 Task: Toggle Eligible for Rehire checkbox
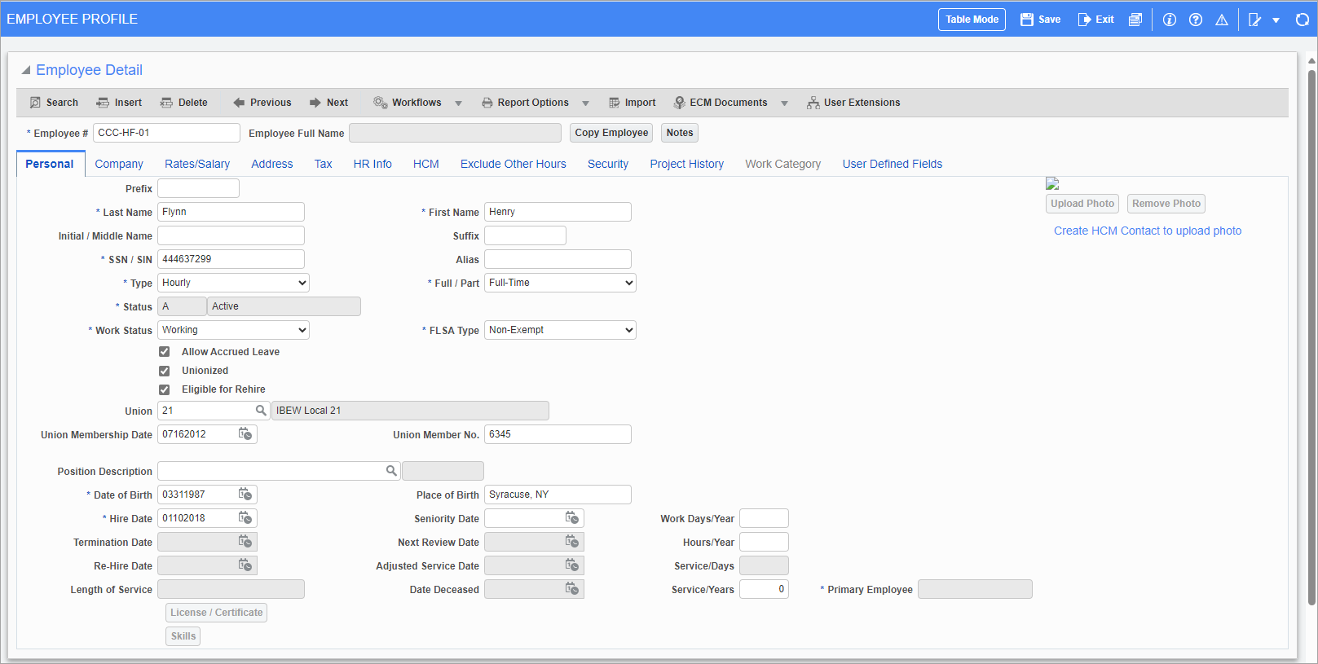(x=165, y=389)
